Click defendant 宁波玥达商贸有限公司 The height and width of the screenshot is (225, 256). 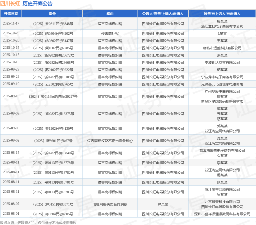pos(222,62)
